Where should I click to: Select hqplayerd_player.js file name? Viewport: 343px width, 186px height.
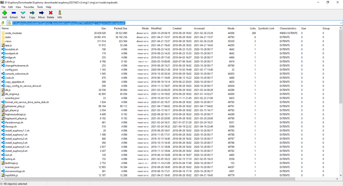[x=16, y=118]
